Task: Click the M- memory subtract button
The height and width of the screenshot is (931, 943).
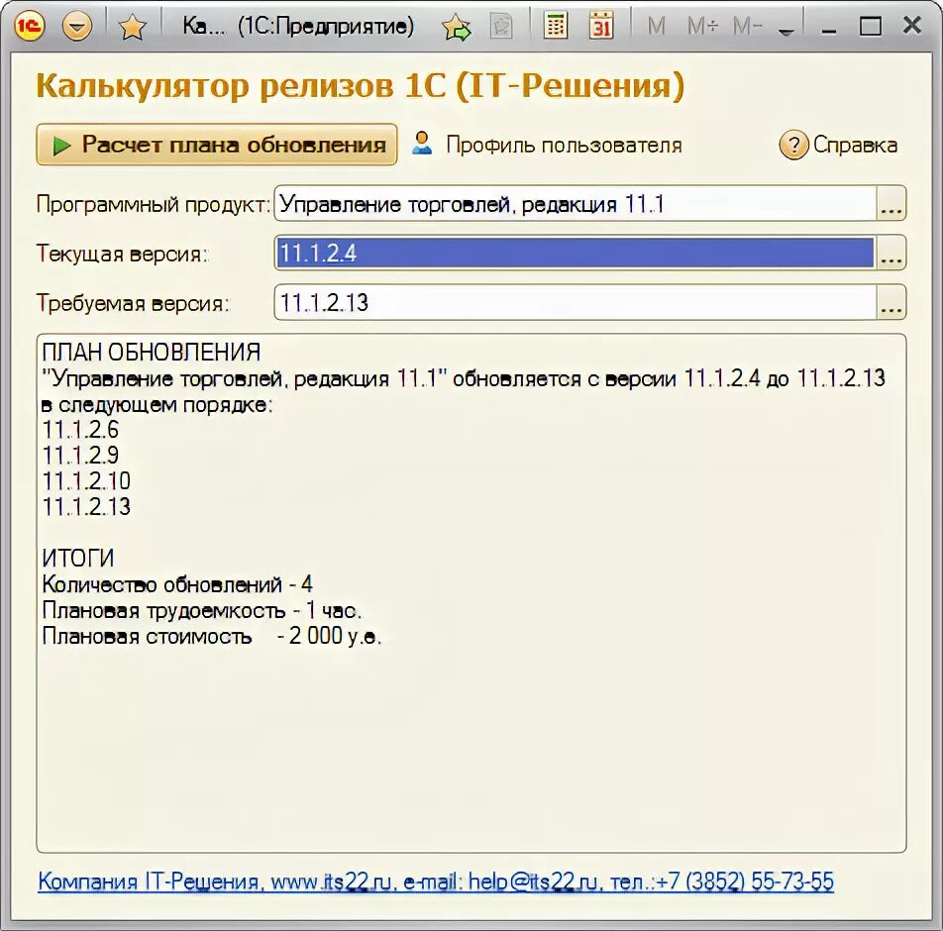Action: pyautogui.click(x=747, y=27)
